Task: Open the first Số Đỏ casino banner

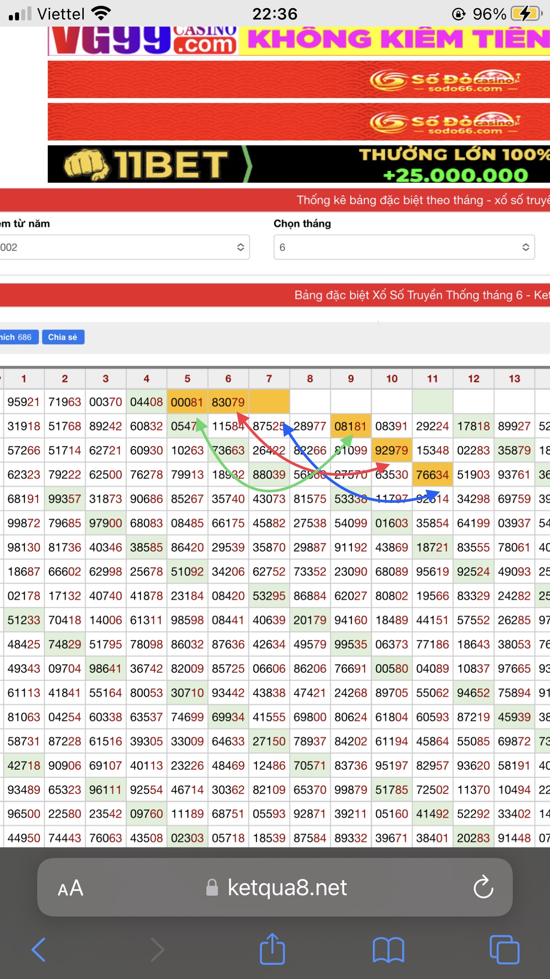Action: 299,79
